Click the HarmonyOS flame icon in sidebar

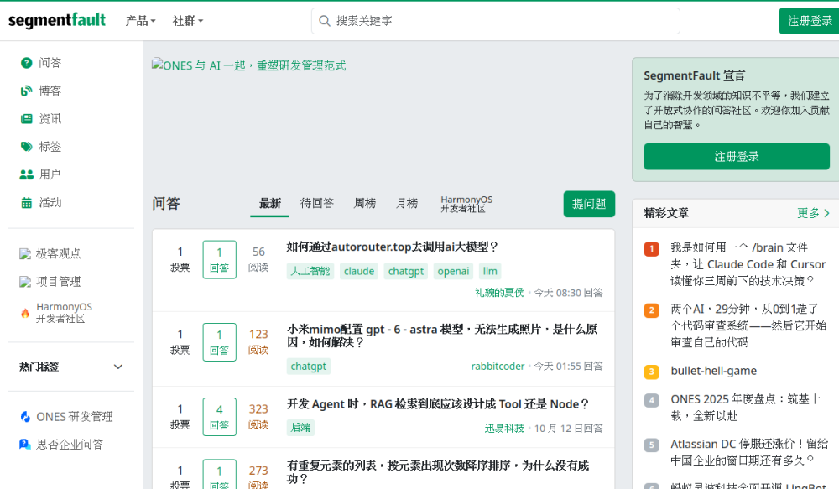pyautogui.click(x=25, y=313)
